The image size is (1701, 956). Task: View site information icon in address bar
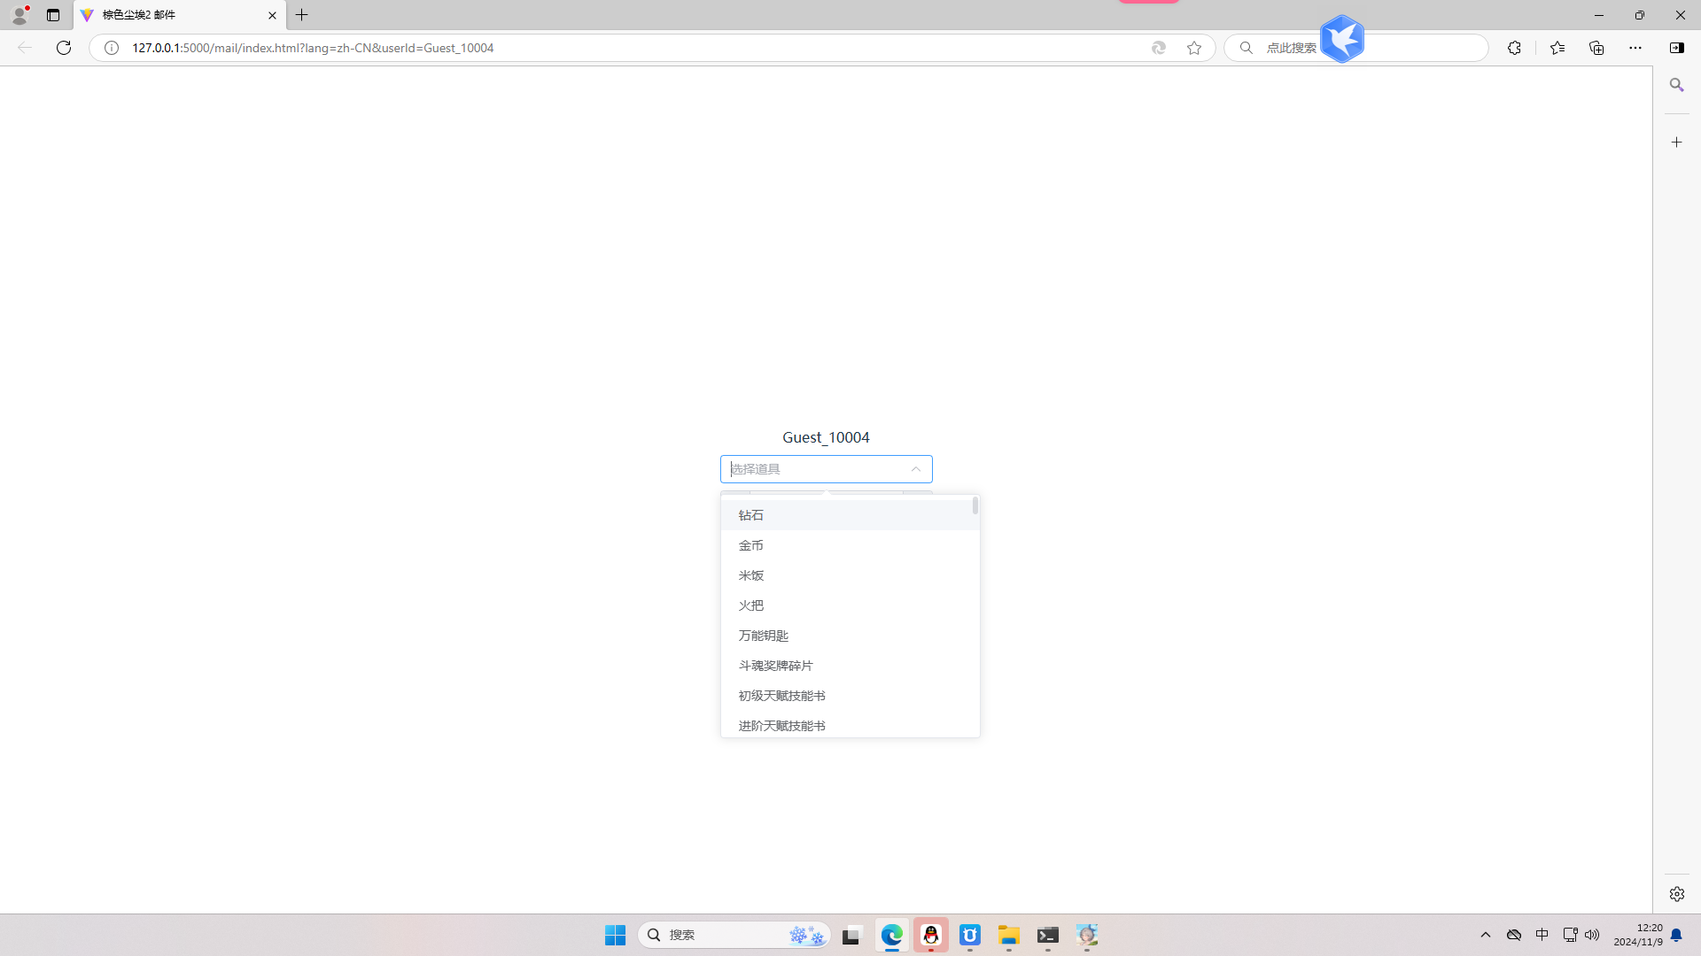(x=112, y=48)
